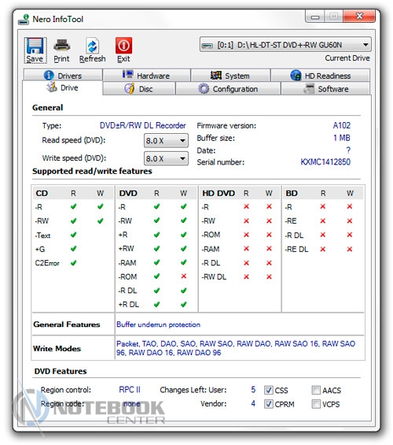The width and height of the screenshot is (393, 445).
Task: Select the Drive tab
Action: click(62, 87)
